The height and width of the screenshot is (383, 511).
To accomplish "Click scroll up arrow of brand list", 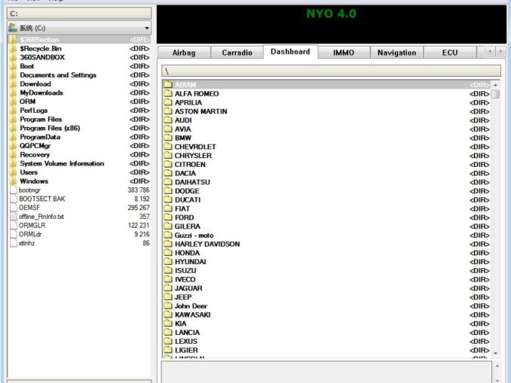I will click(x=495, y=85).
